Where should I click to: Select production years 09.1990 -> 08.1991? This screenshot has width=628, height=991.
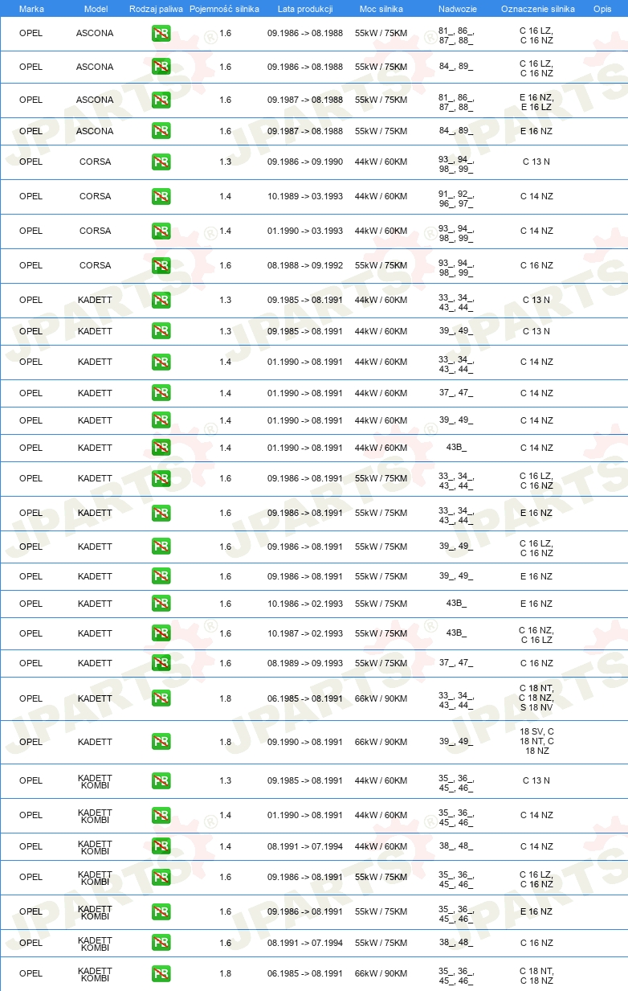305,742
